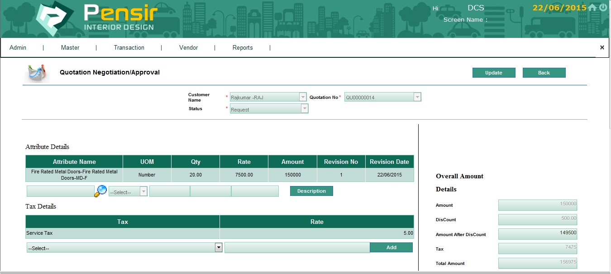
Task: Focus the tax rate input field
Action: [297, 247]
